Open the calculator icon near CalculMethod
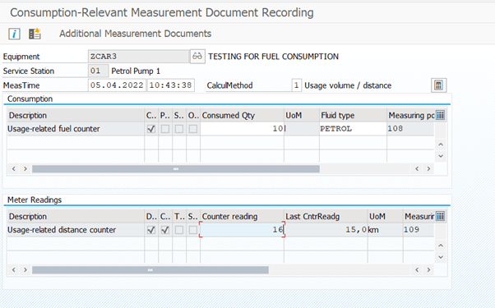Viewport: 495px width, 308px height. click(438, 85)
